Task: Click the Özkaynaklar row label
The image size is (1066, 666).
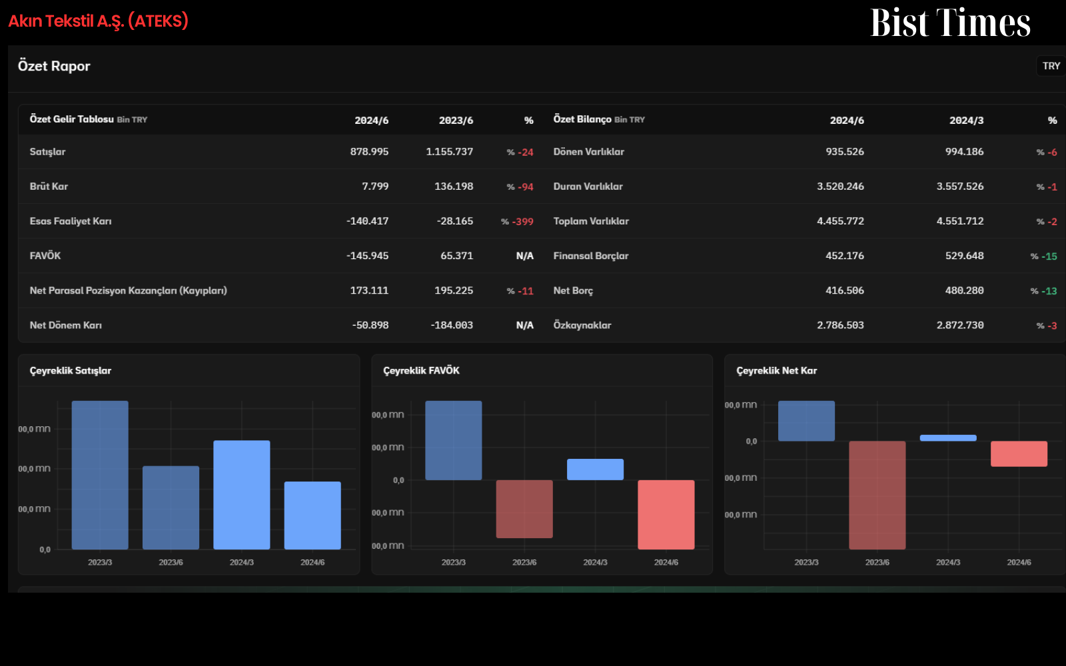Action: tap(582, 325)
